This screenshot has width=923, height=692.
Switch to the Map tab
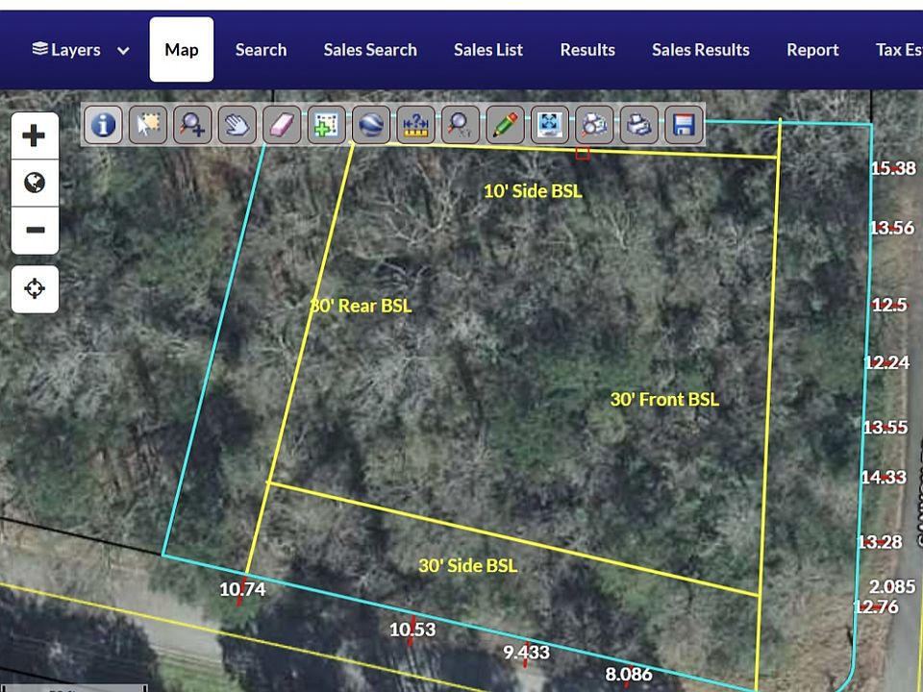pos(182,49)
